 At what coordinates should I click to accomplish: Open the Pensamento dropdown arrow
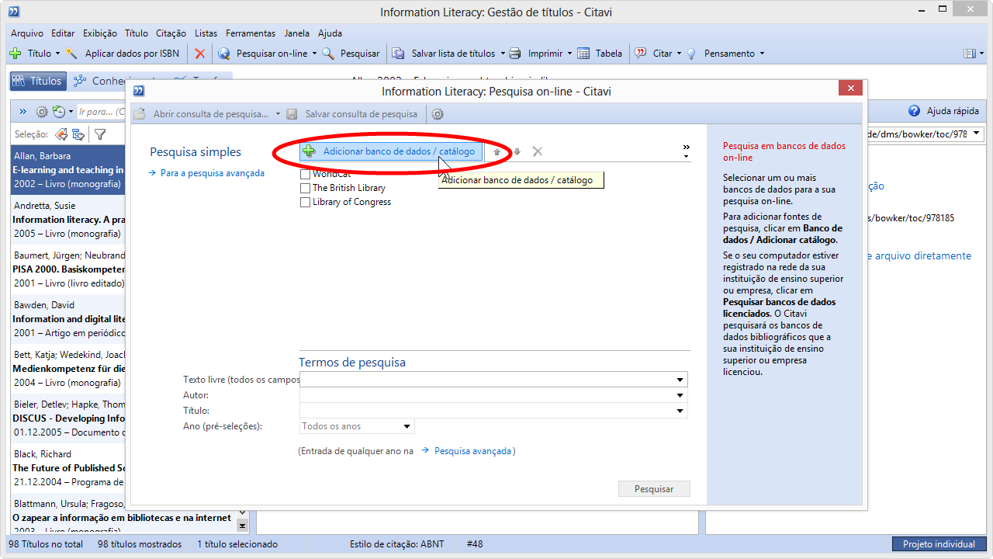coord(762,54)
